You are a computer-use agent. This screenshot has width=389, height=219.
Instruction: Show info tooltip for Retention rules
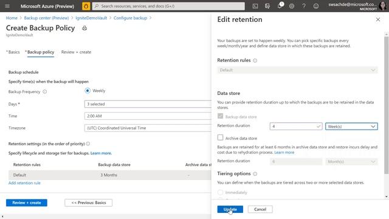coord(255,60)
